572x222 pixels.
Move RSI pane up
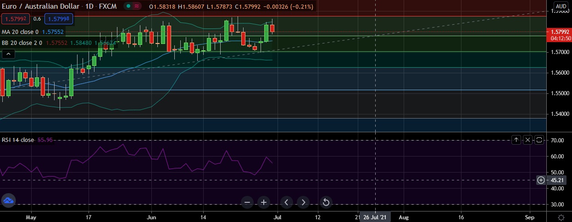click(x=516, y=140)
